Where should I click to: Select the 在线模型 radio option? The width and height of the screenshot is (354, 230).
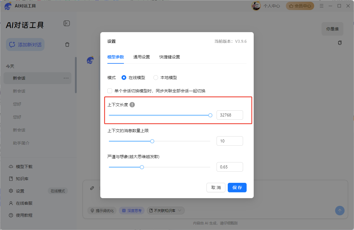point(124,78)
